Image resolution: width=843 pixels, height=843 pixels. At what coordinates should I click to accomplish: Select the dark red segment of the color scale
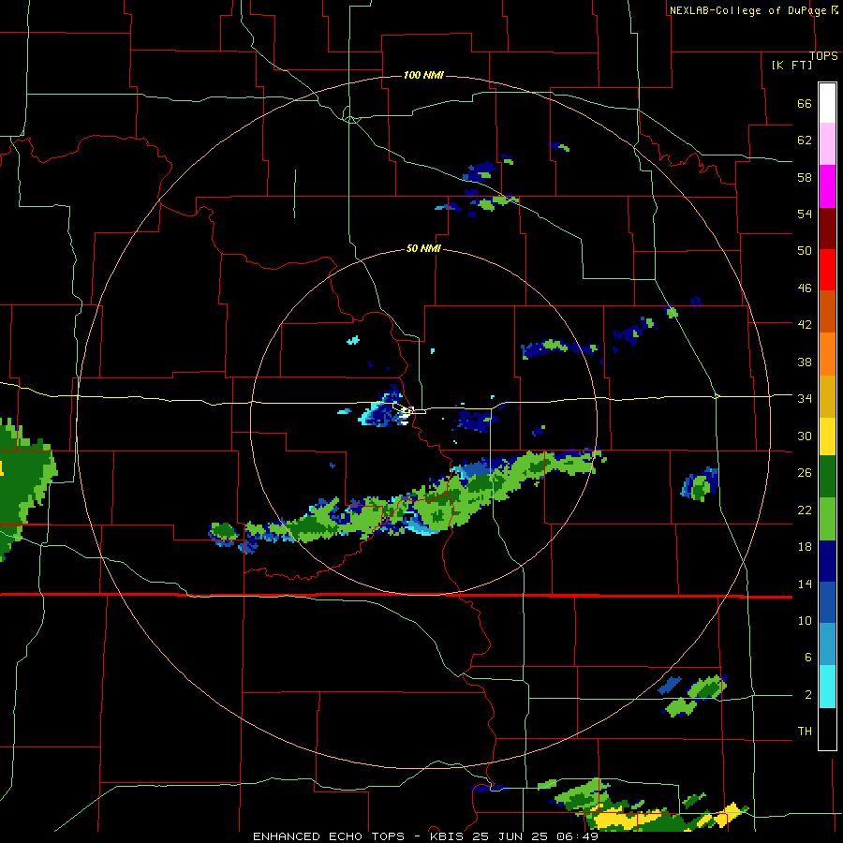(x=827, y=229)
